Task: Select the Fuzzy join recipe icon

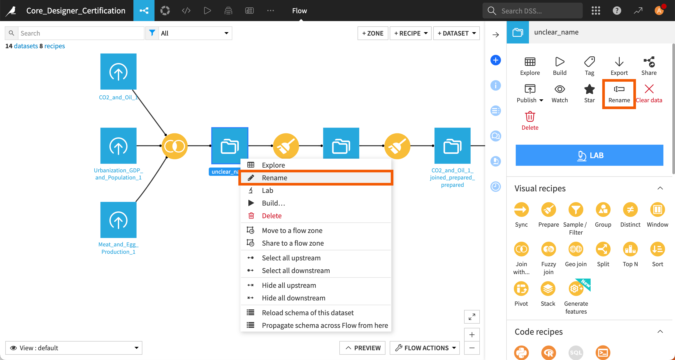Action: coord(548,250)
